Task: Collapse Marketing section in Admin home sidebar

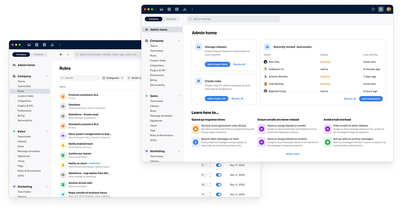Action: click(x=179, y=151)
